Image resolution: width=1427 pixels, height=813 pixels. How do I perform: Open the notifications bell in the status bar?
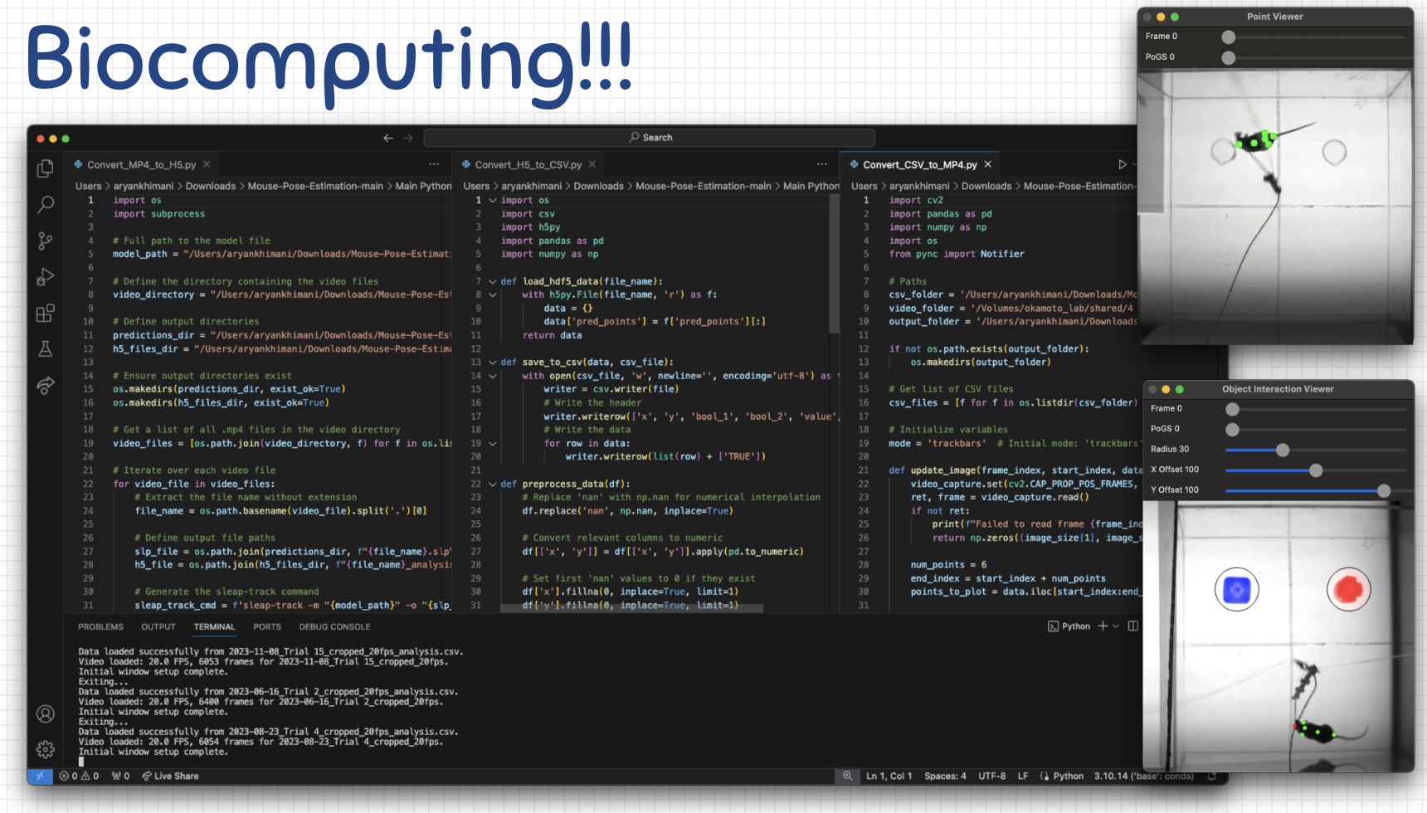point(1212,776)
